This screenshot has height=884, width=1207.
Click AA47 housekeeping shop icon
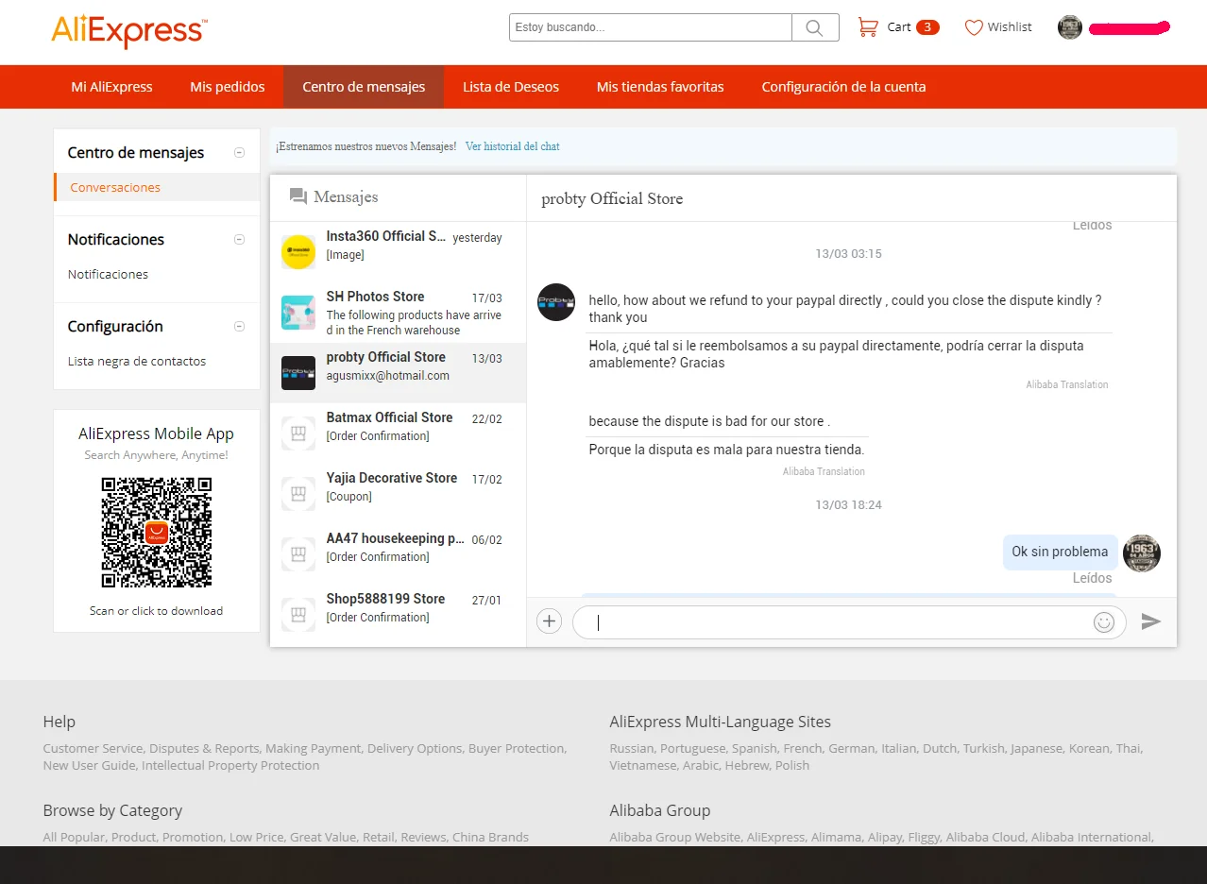[298, 554]
